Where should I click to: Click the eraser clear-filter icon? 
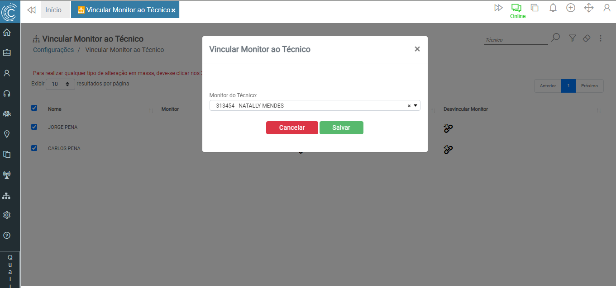[x=587, y=38]
